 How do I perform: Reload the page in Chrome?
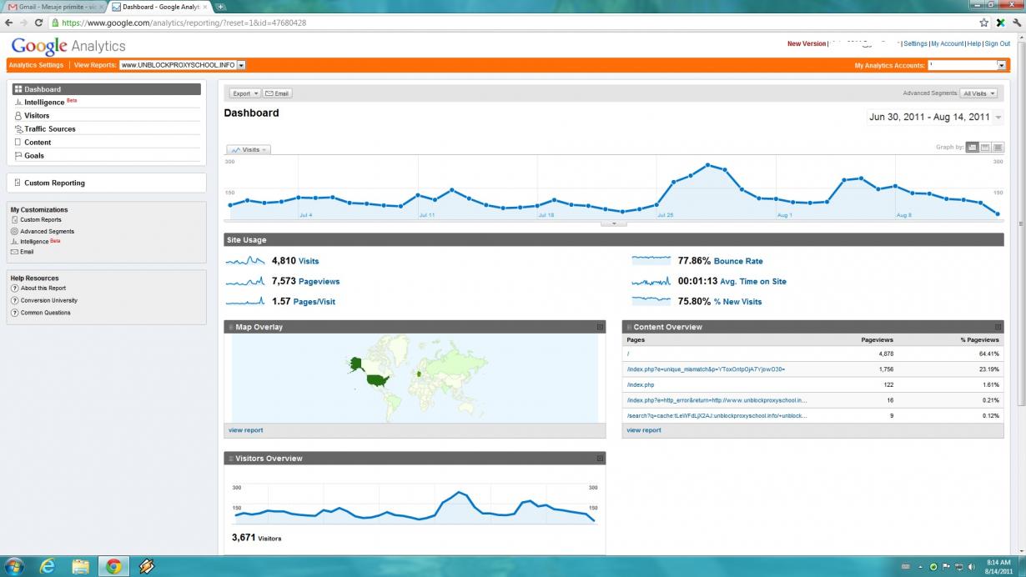click(x=38, y=23)
